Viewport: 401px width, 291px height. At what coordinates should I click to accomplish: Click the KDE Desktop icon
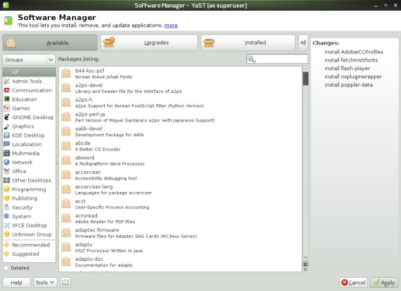[7, 135]
